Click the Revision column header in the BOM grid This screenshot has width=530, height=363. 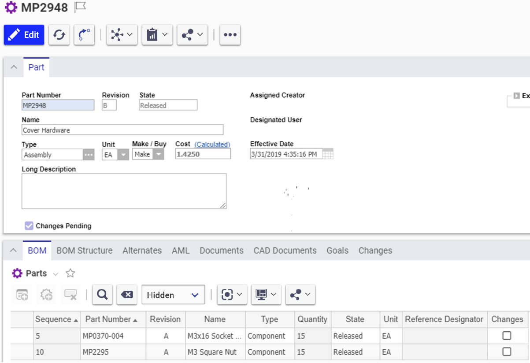(165, 319)
